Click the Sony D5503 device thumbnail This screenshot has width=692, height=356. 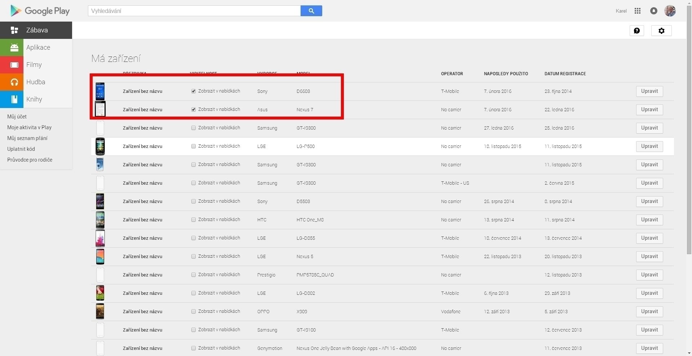[x=100, y=201]
